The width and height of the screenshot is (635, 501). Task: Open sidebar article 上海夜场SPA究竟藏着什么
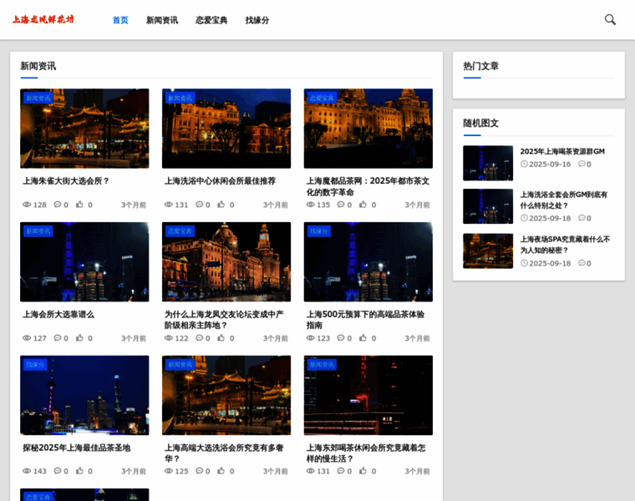point(565,244)
